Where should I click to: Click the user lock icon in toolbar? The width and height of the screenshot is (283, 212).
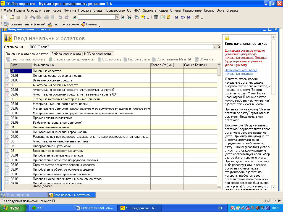pyautogui.click(x=169, y=17)
